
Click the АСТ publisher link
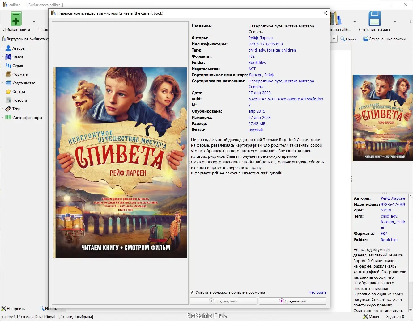pyautogui.click(x=252, y=69)
